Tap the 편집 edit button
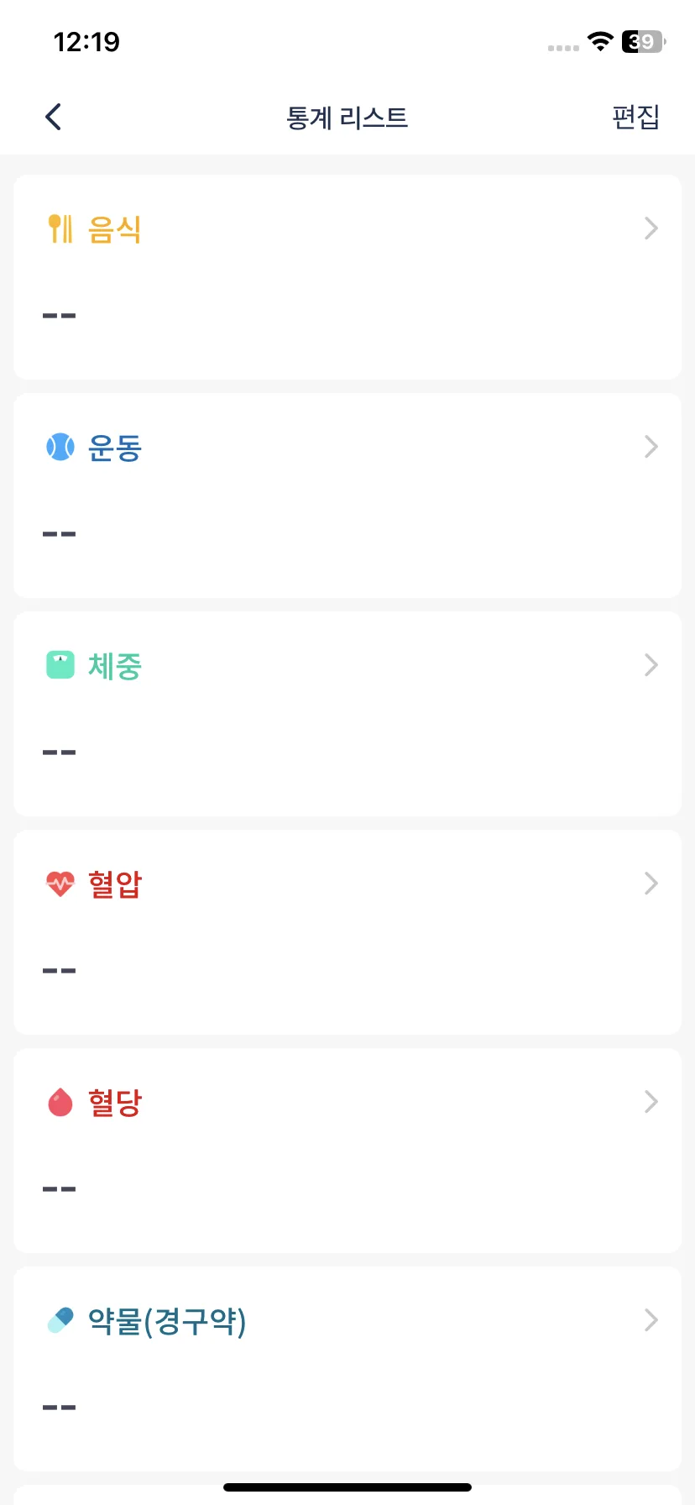The height and width of the screenshot is (1505, 695). click(x=635, y=117)
